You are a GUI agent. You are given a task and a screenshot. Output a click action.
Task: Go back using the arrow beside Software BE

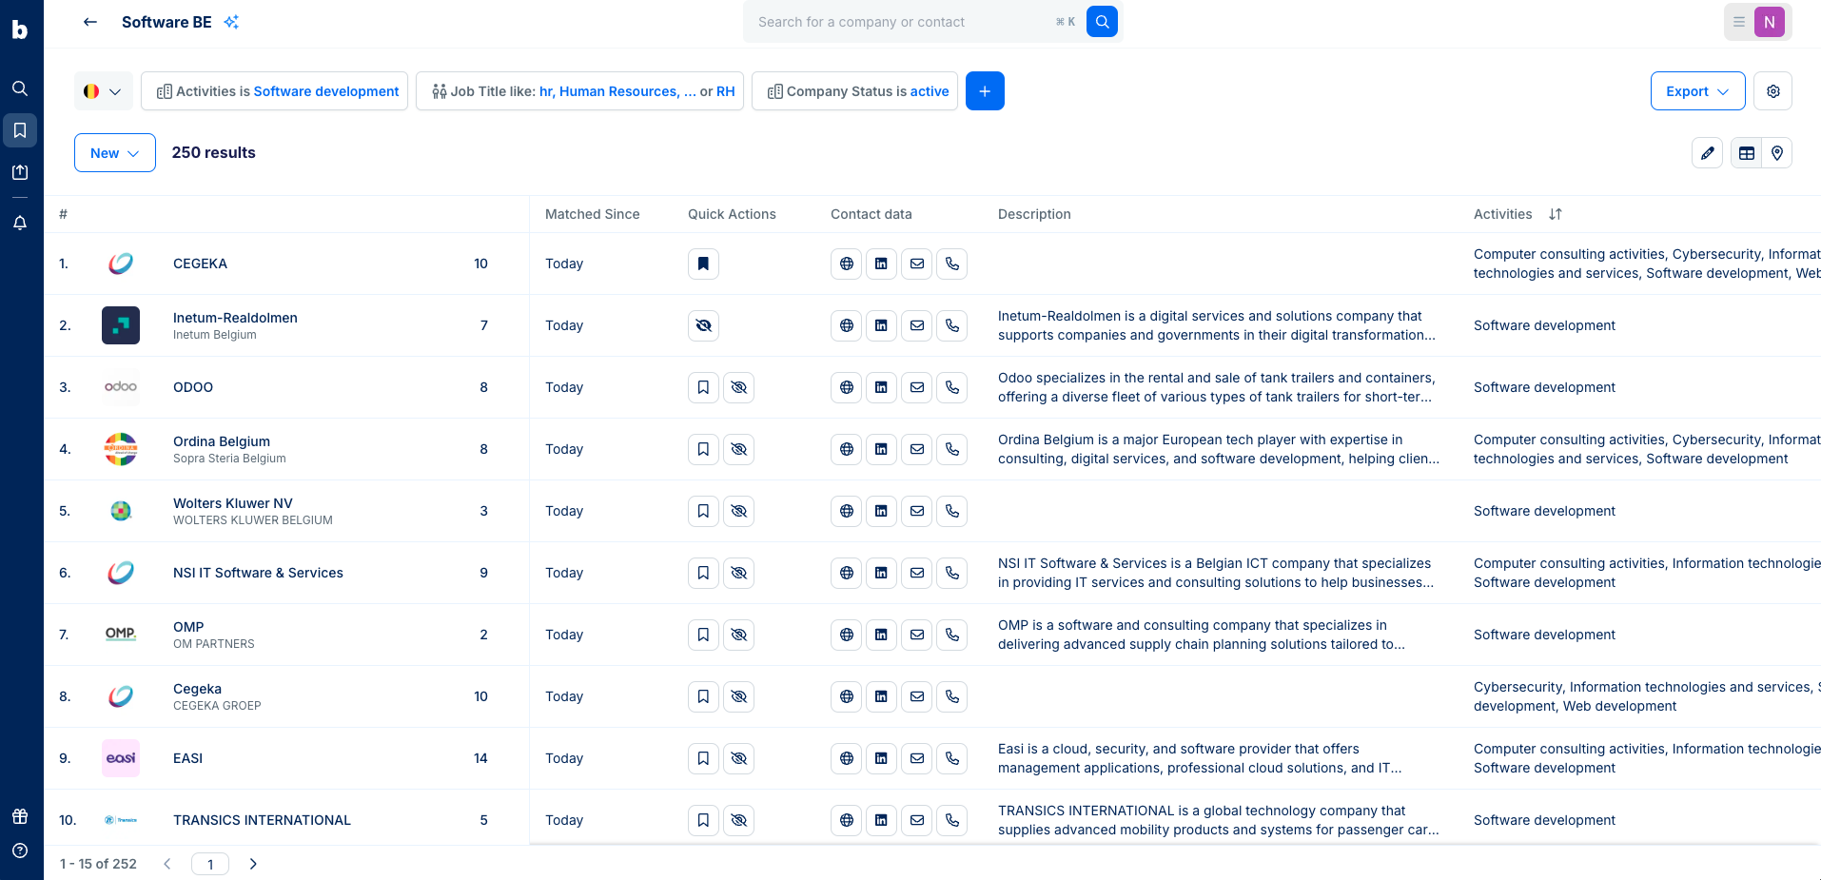click(90, 22)
